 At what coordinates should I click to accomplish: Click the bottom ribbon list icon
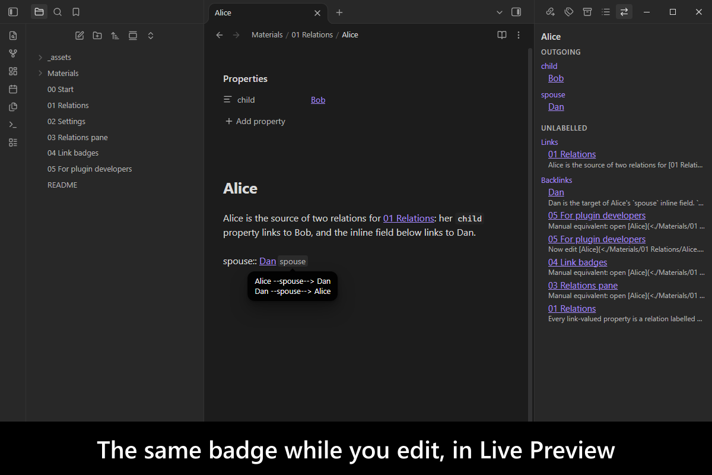point(13,142)
